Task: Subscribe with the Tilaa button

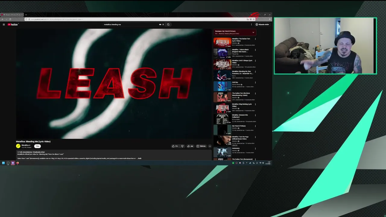Action: (37, 146)
